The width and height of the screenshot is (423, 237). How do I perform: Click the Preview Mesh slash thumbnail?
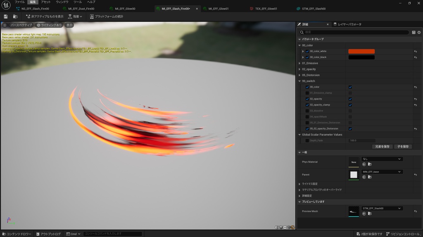tap(354, 211)
